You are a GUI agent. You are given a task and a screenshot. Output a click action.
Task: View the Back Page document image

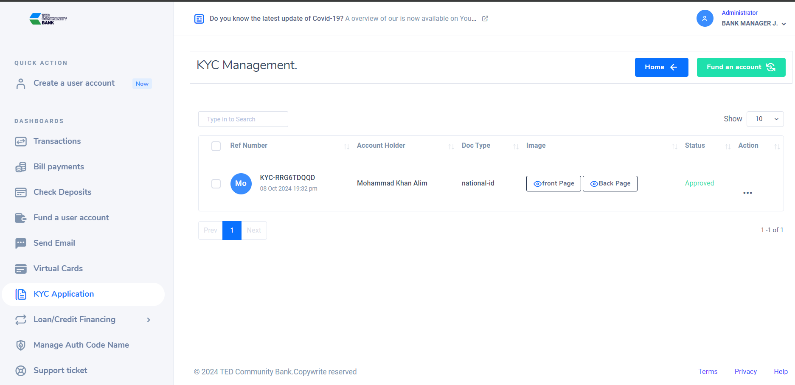(610, 183)
